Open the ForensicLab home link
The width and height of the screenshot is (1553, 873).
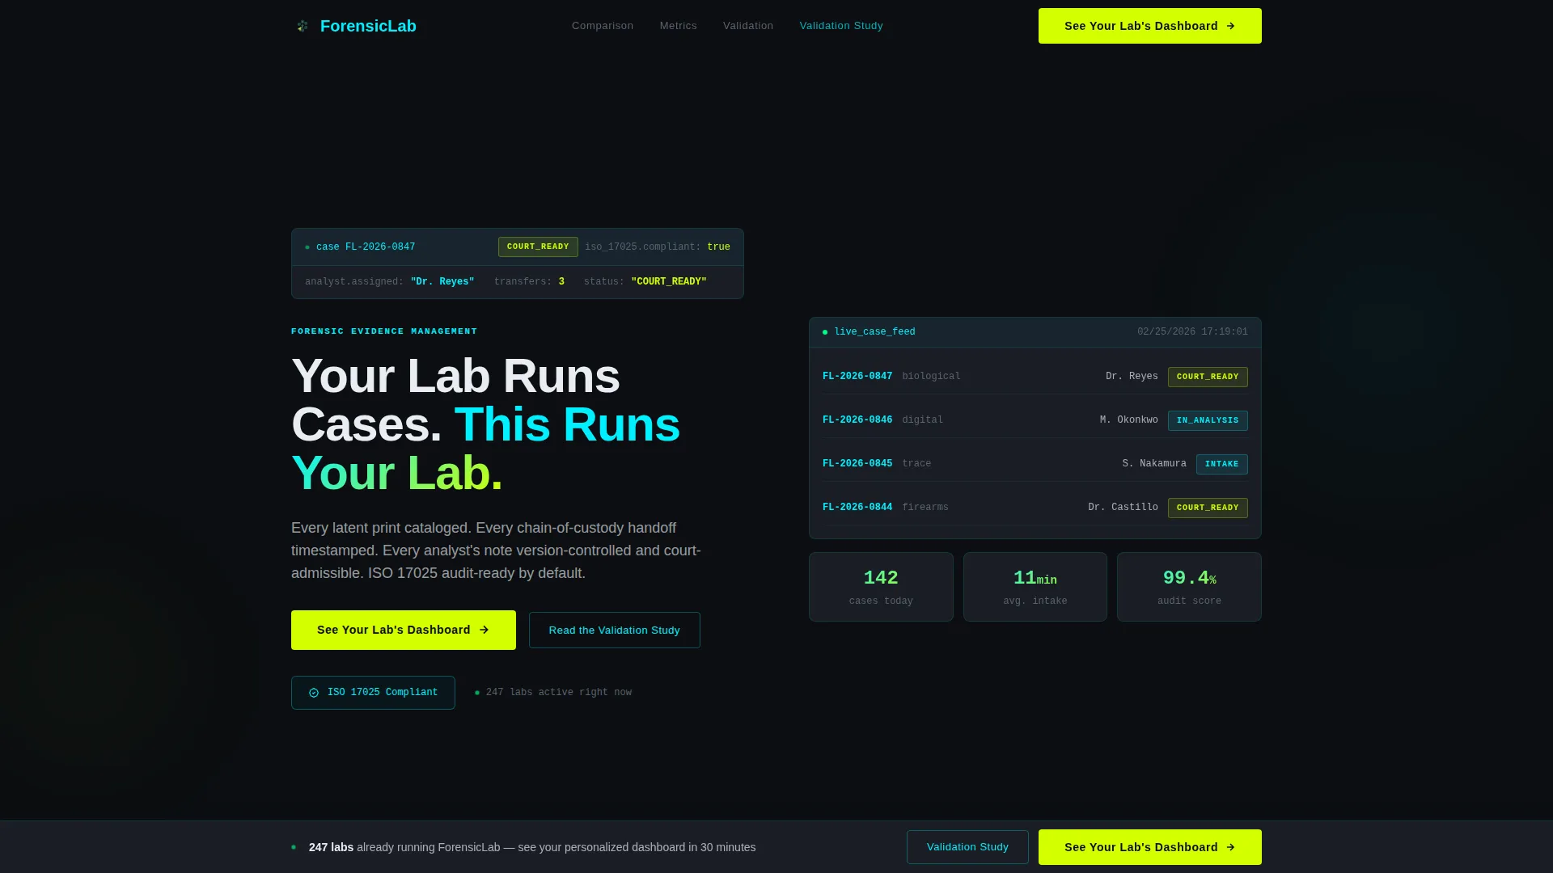[x=355, y=26]
